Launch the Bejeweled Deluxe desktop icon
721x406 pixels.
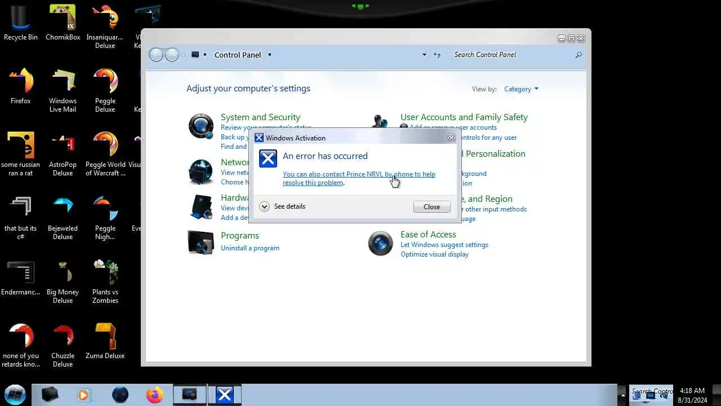point(63,218)
